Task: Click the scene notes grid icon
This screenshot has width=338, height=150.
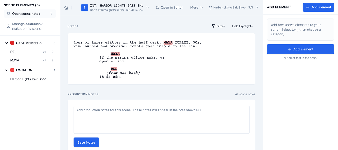Action: point(8,14)
